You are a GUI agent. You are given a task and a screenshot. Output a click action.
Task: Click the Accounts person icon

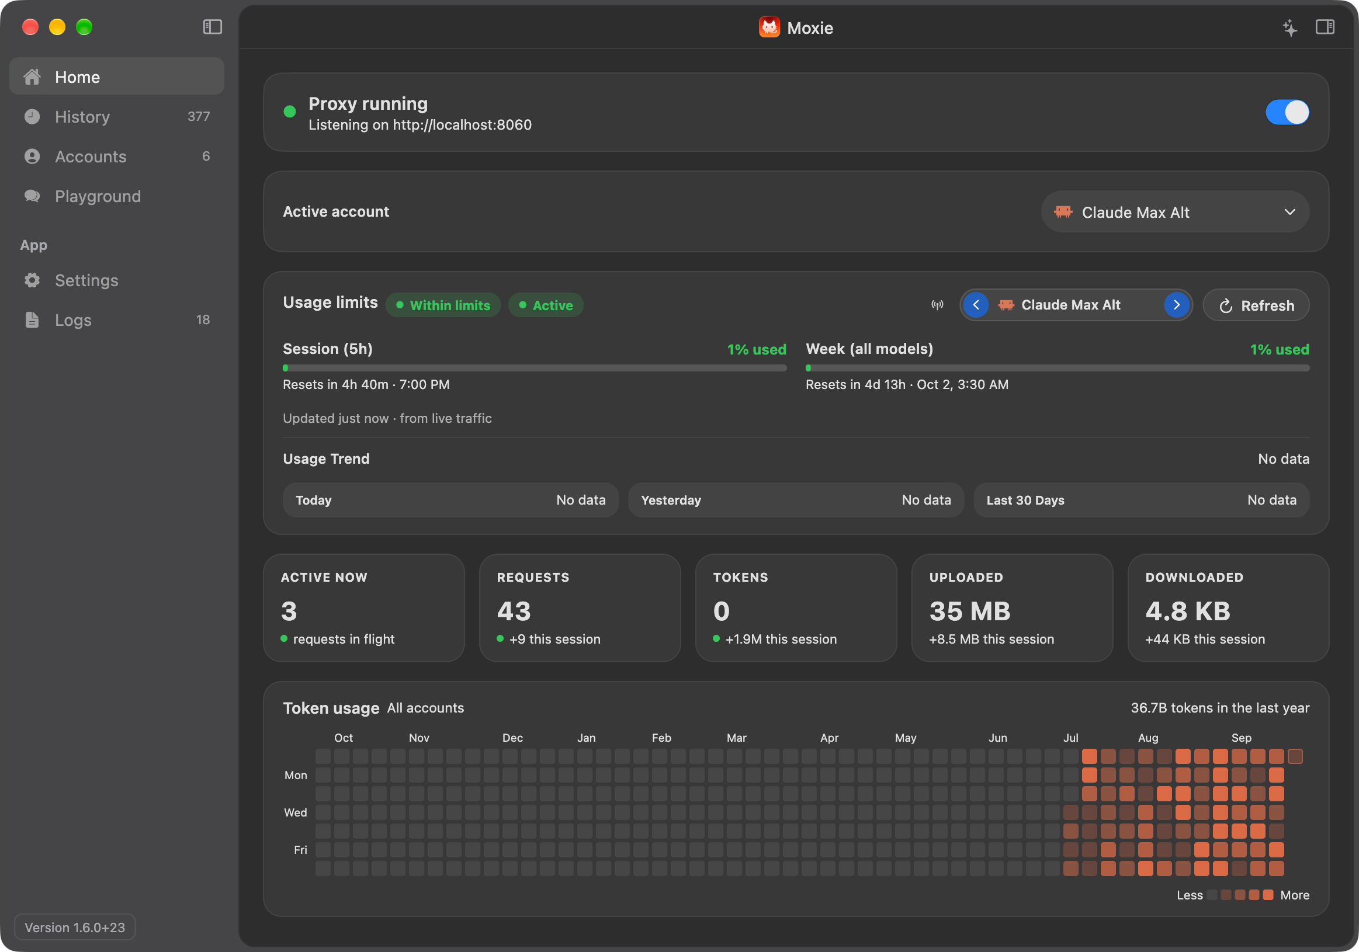point(32,156)
